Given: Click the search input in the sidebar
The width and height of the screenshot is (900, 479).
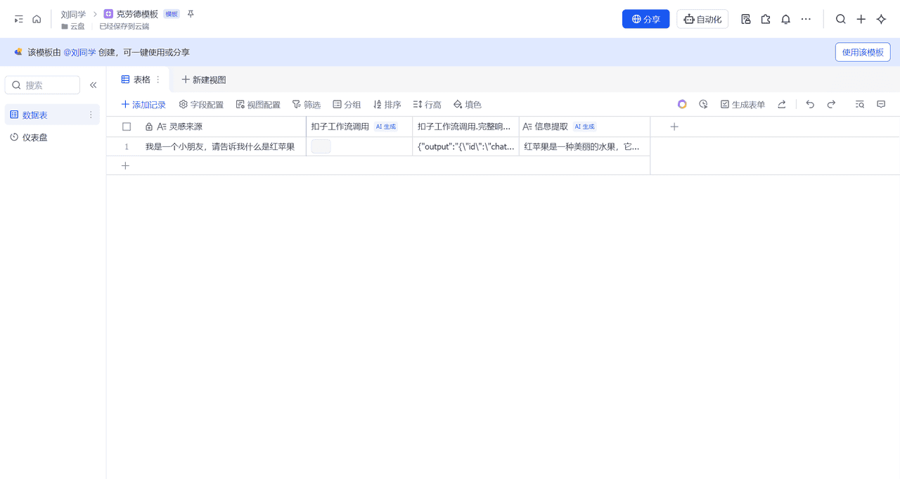Looking at the screenshot, I should coord(42,84).
